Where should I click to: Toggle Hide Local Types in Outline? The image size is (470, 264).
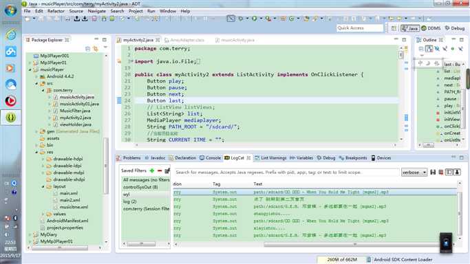[x=460, y=49]
